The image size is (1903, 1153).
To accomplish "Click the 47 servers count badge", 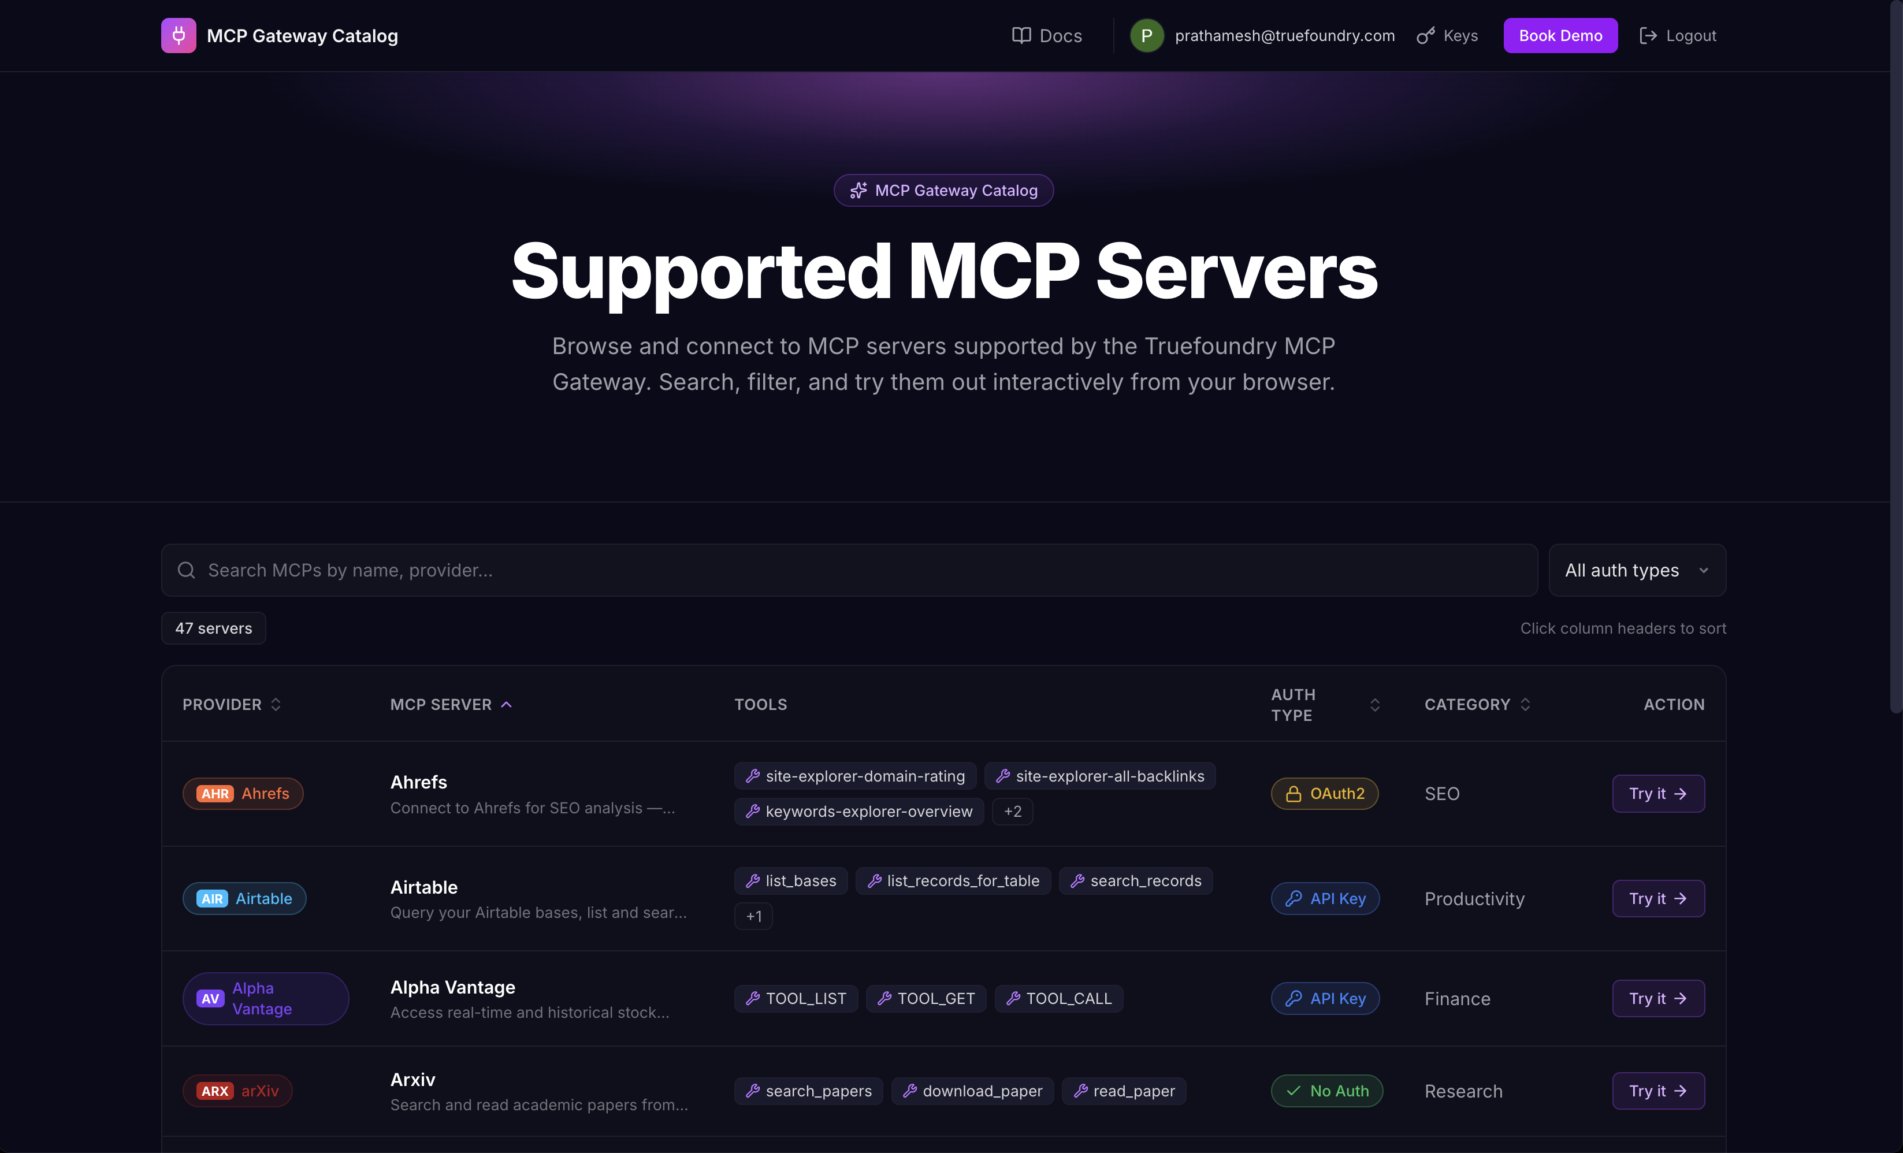I will pos(213,628).
